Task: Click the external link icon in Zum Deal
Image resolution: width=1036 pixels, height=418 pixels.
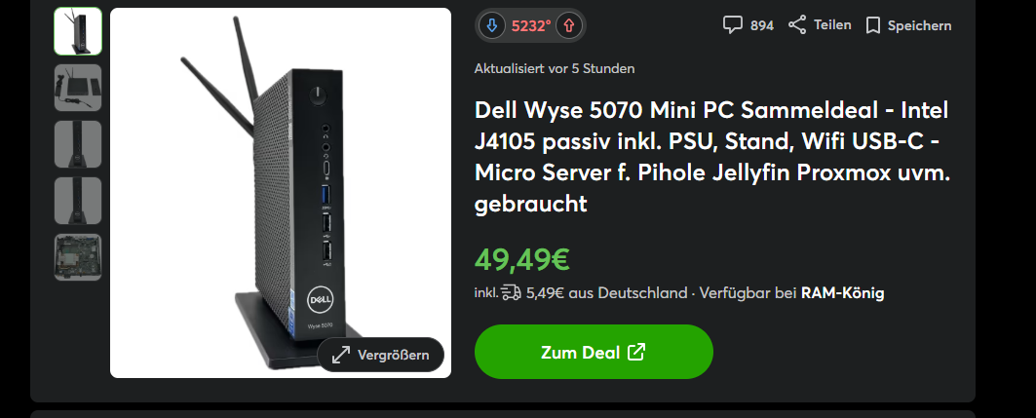Action: (x=636, y=352)
